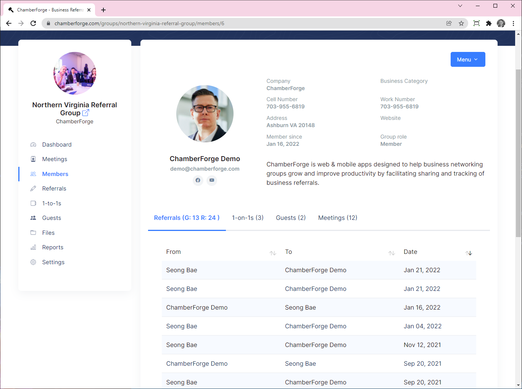Select the Guests (2) tab
This screenshot has width=522, height=389.
point(291,218)
